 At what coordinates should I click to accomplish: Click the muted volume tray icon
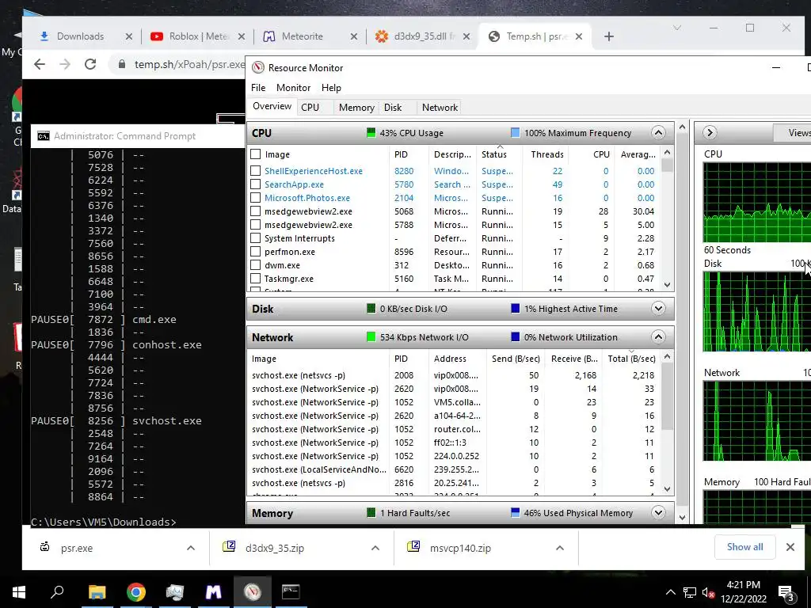coord(708,593)
